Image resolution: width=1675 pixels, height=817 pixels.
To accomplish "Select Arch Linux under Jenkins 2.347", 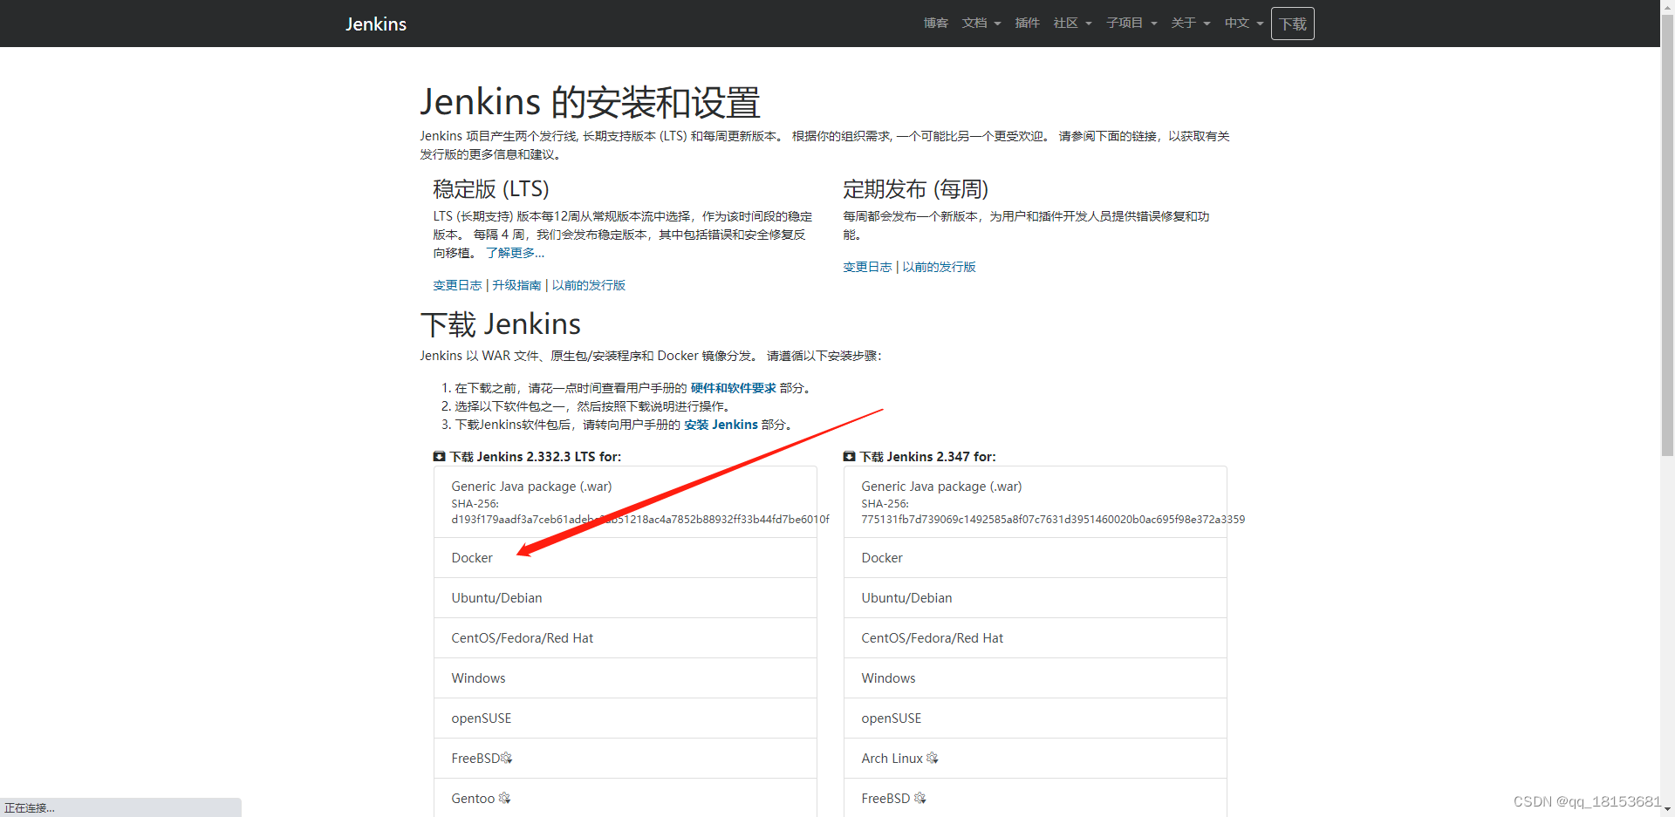I will pyautogui.click(x=1035, y=759).
